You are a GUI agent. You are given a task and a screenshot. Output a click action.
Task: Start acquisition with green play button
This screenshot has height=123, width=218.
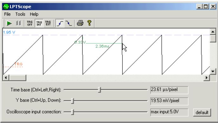9,23
